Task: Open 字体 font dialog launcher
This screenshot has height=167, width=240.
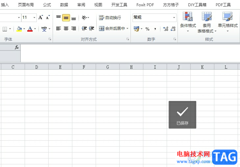Action: point(50,39)
